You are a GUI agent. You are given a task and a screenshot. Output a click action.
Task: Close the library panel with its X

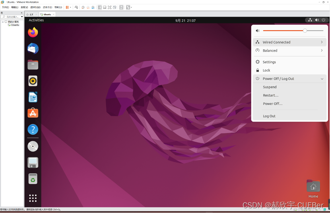tap(21, 13)
